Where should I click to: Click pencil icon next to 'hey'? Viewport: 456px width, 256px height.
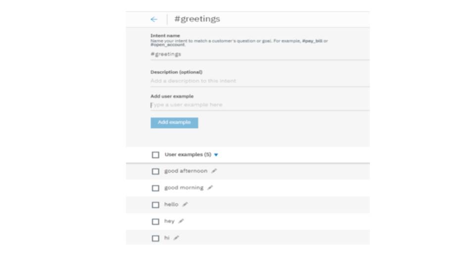point(181,221)
